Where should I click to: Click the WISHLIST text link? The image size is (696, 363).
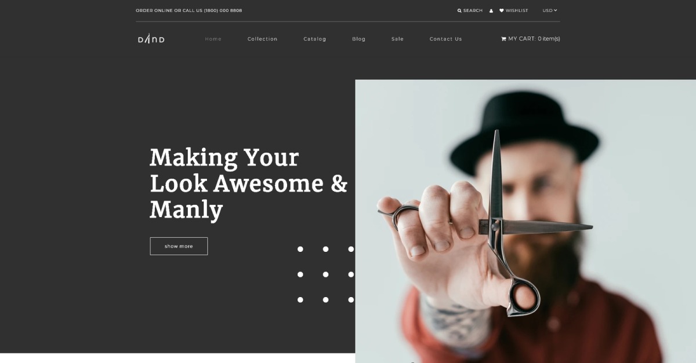pos(517,10)
